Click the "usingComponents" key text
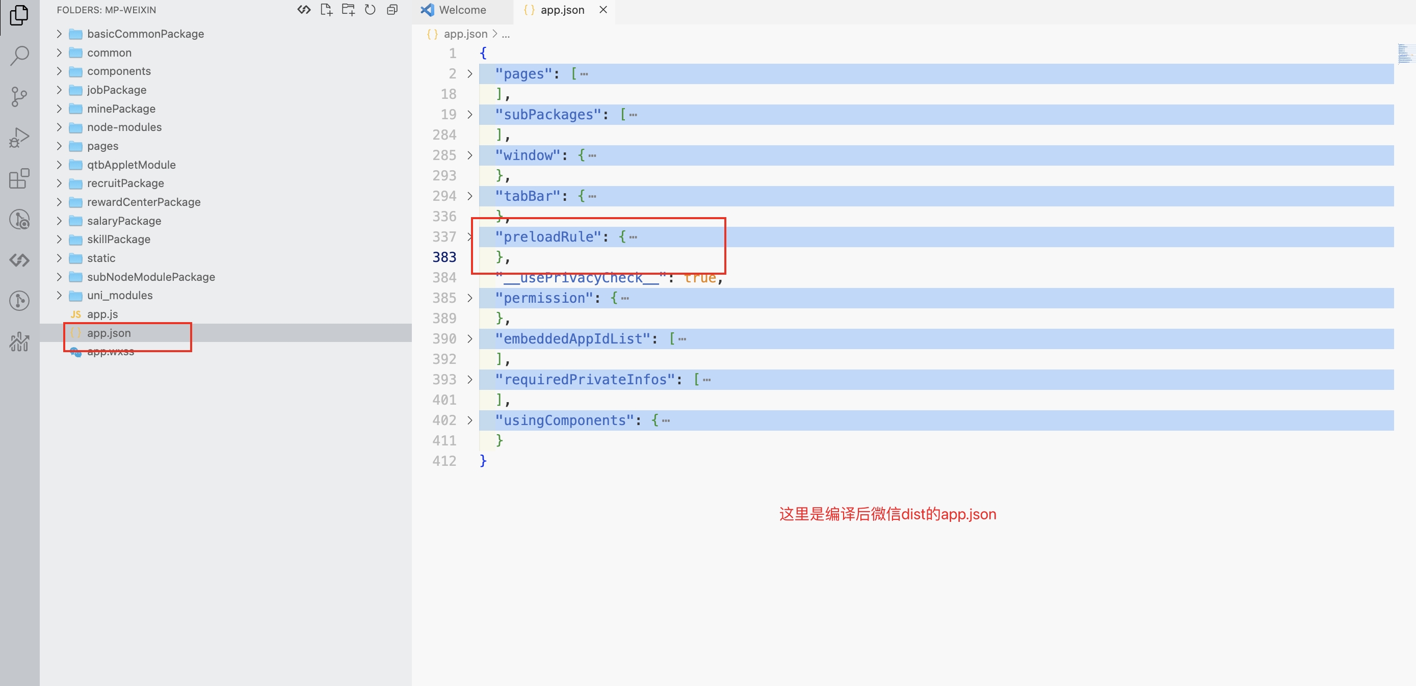The image size is (1416, 686). point(565,420)
